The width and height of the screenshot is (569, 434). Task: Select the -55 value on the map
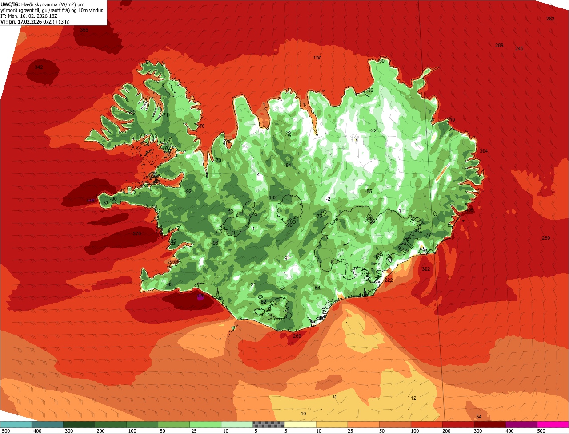pyautogui.click(x=369, y=191)
